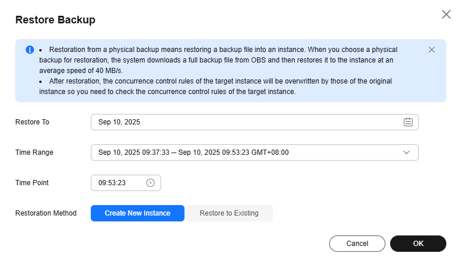Click the concurrence control rules notice
Image resolution: width=461 pixels, height=267 pixels.
click(216, 86)
